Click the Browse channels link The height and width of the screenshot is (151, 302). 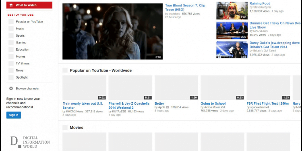pyautogui.click(x=27, y=89)
